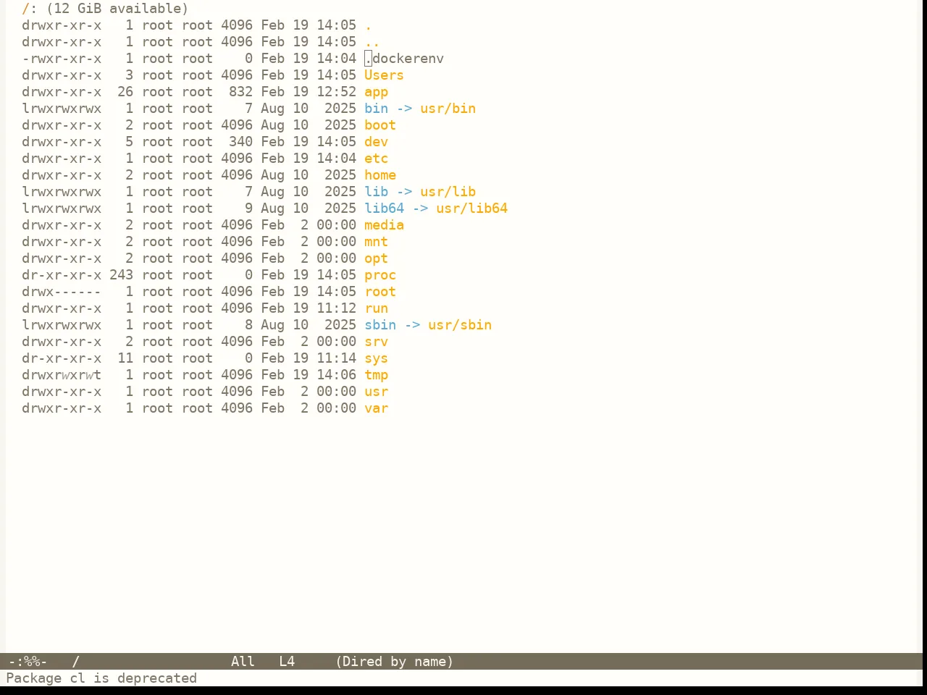
Task: Click the L4 line number indicator
Action: click(287, 662)
